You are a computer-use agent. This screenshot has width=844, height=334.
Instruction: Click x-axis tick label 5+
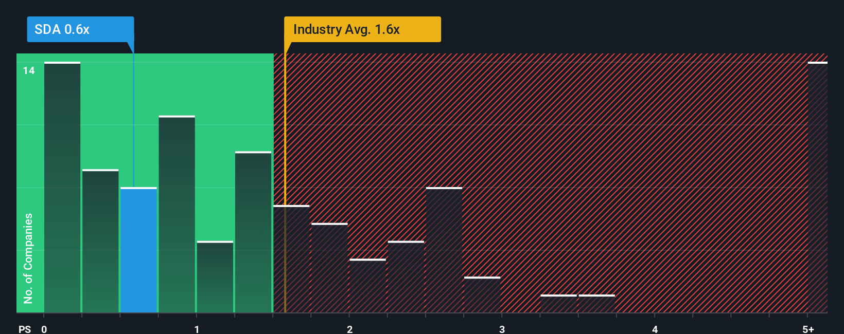tap(808, 329)
